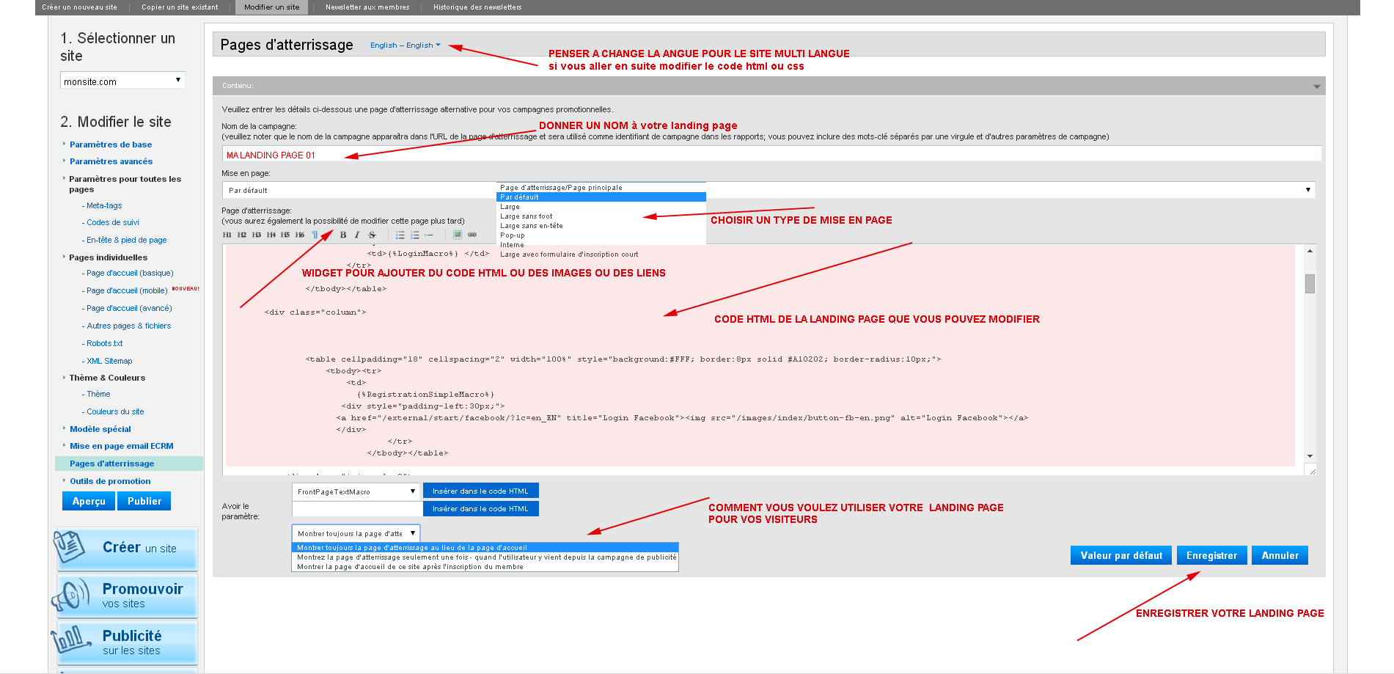
Task: Open Paramètres avancés link
Action: [111, 161]
